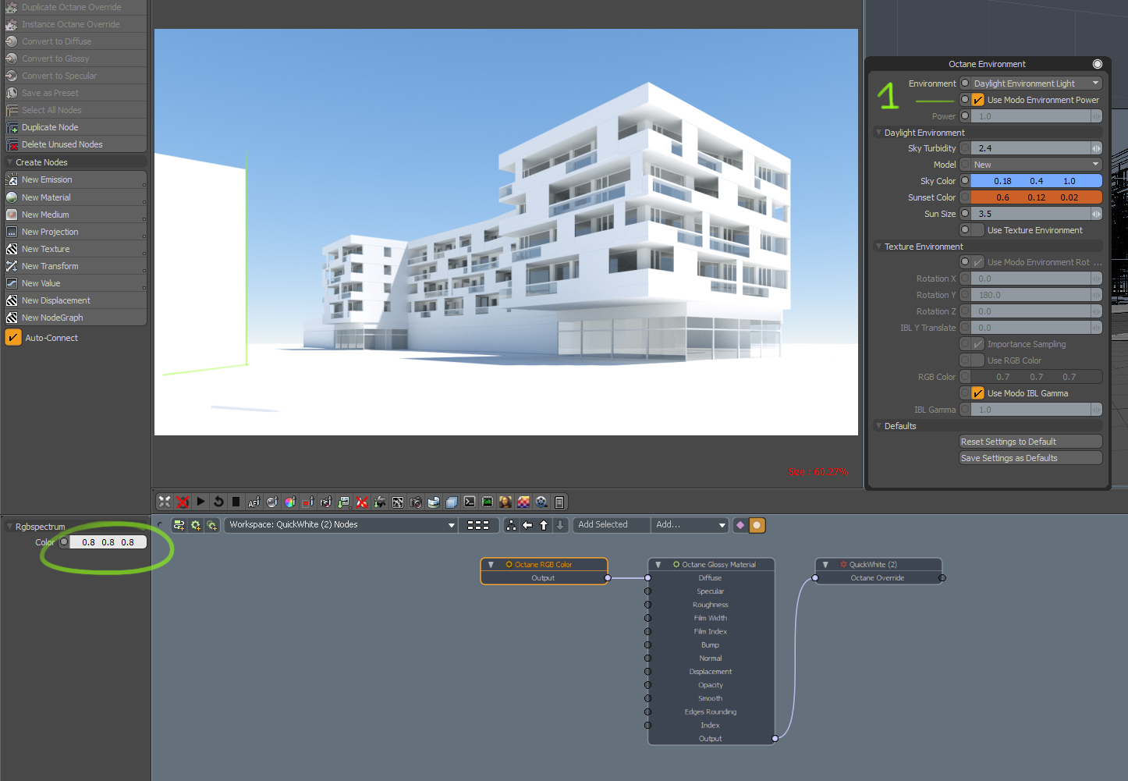Click the red X over brush icon
Viewport: 1128px width, 781px height.
pyautogui.click(x=361, y=502)
